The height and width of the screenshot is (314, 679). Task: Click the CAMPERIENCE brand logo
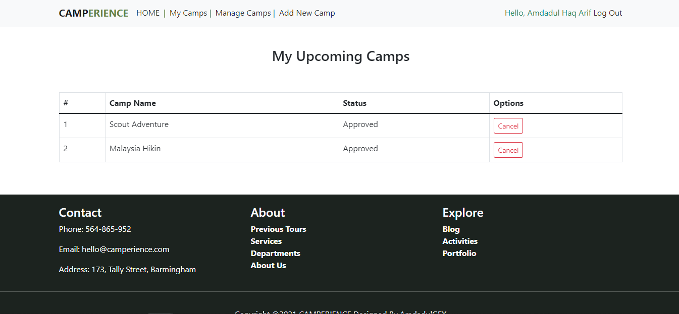93,13
